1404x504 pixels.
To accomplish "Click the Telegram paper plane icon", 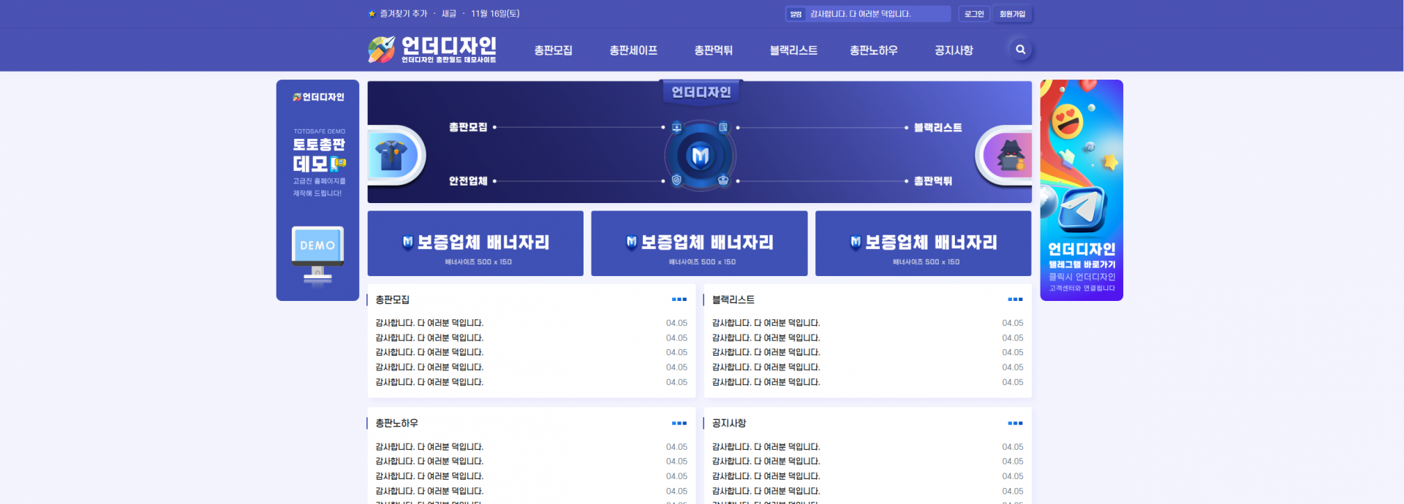I will 1082,210.
